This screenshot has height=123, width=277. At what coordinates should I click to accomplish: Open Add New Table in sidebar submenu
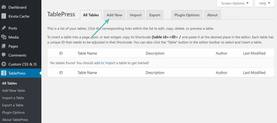tap(14, 91)
